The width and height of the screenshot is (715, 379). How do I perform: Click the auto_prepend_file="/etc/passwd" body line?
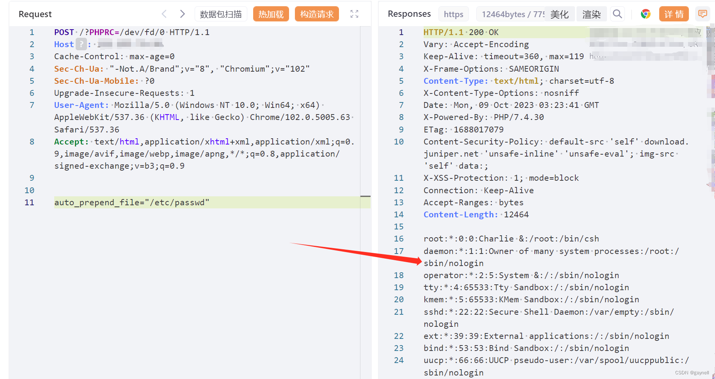pyautogui.click(x=132, y=203)
